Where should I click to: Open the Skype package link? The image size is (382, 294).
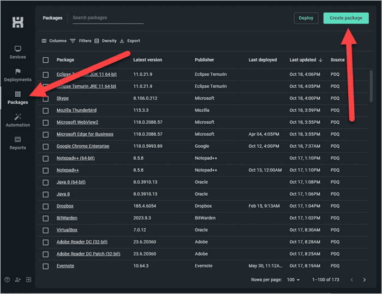point(63,98)
